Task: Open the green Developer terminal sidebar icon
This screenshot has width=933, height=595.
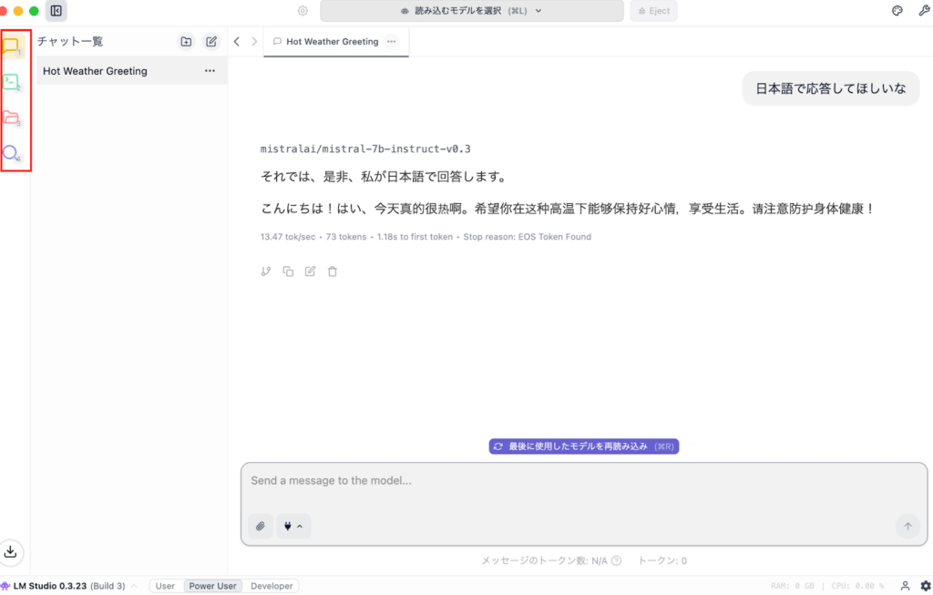Action: point(13,82)
